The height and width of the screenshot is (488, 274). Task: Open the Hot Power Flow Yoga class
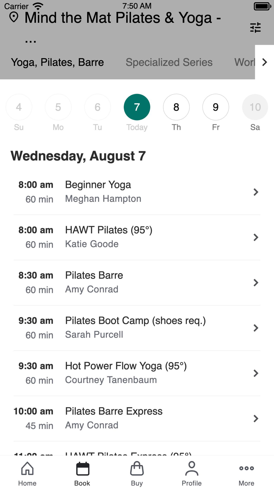coord(126,373)
